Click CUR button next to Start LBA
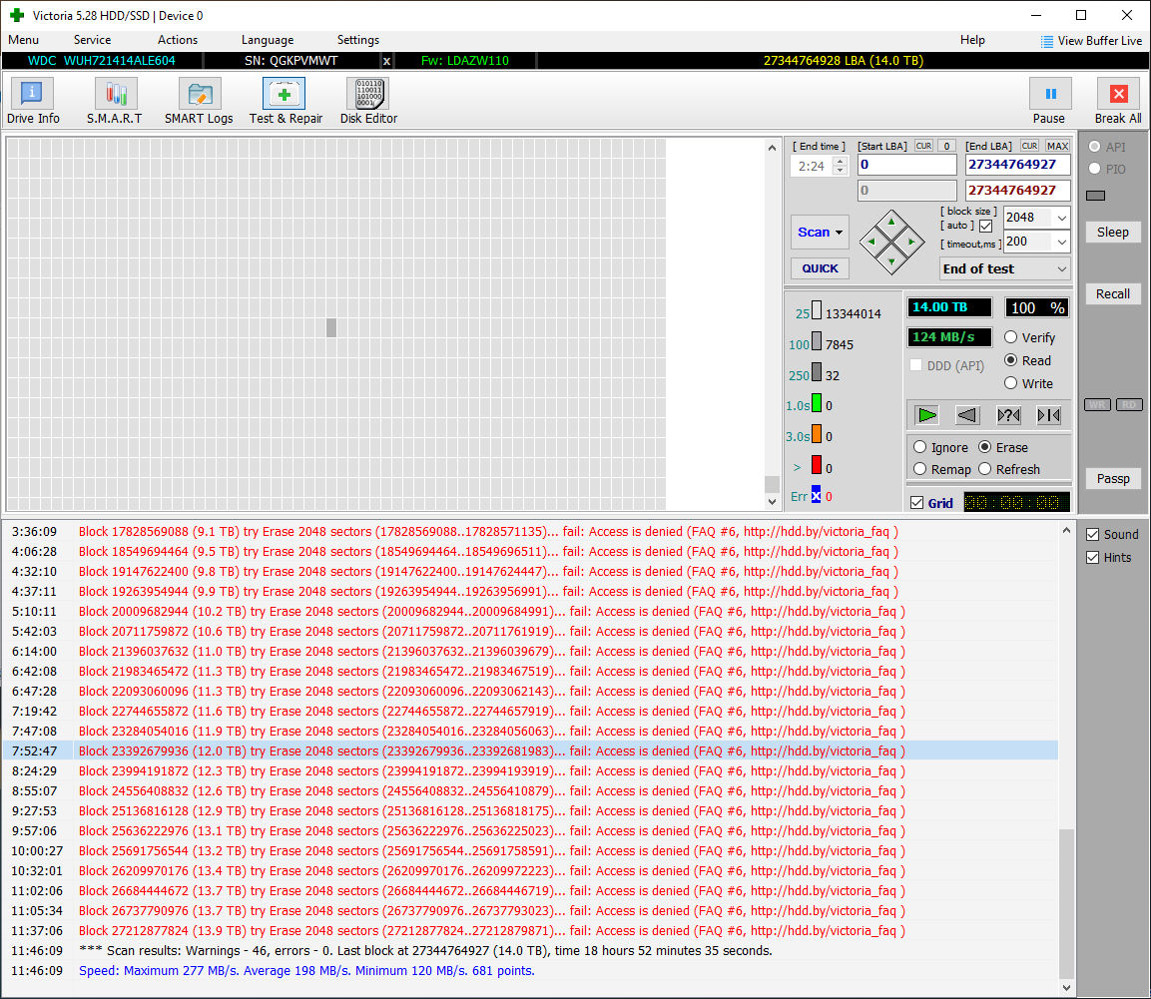The height and width of the screenshot is (999, 1151). point(923,146)
